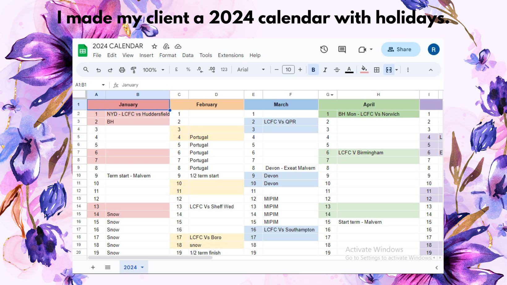Print the spreadsheet
The image size is (507, 285).
click(x=122, y=70)
